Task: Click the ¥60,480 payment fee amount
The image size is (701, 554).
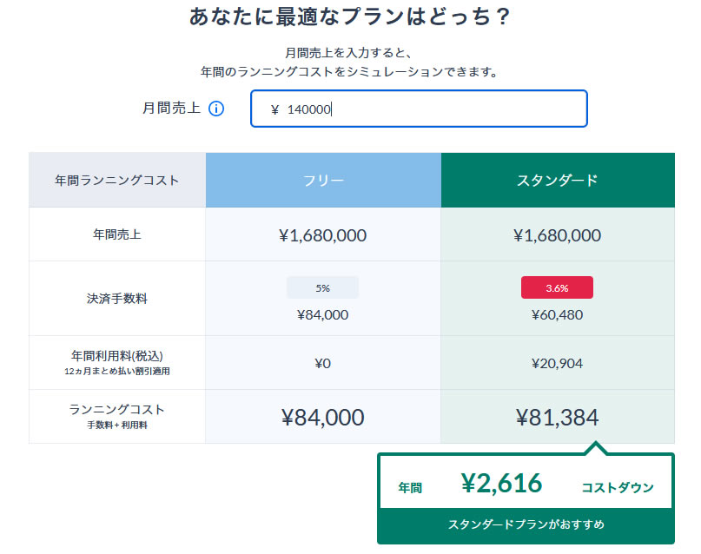Action: point(557,315)
